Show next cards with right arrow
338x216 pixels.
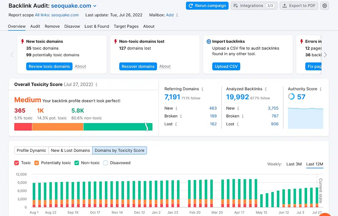pos(325,55)
